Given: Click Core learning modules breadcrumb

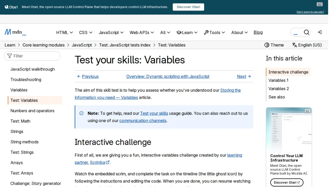Looking at the screenshot, I should pyautogui.click(x=43, y=45).
